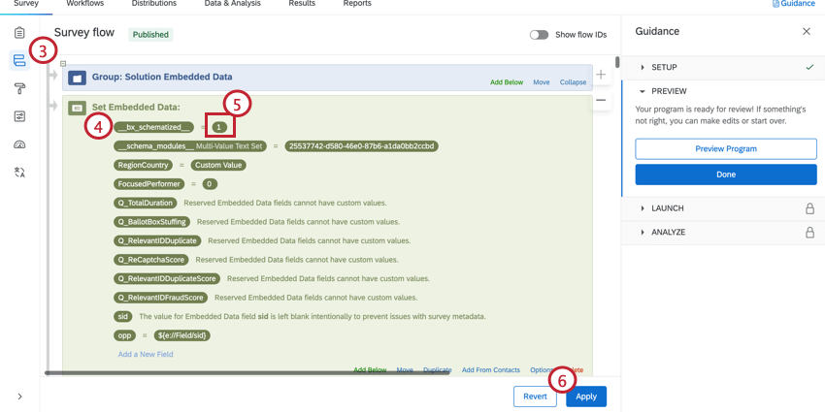The image size is (825, 412).
Task: Click the minus zoom-out button
Action: [x=601, y=101]
